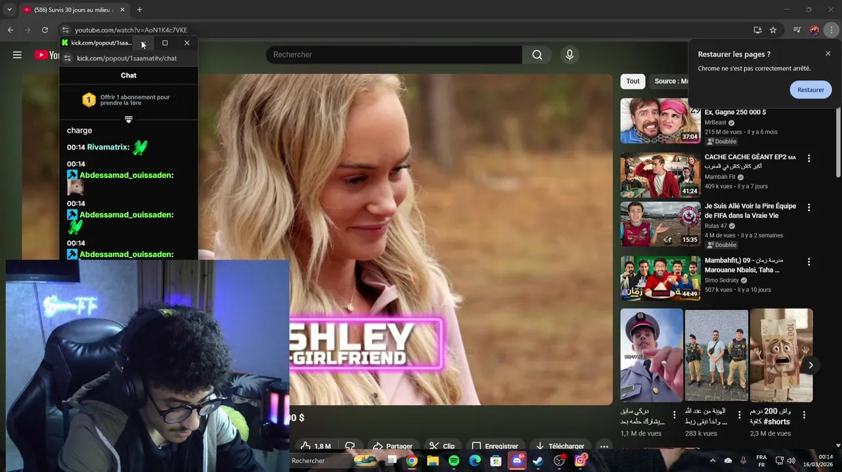Open Google Chrome from the taskbar
Viewport: 842px width, 472px height.
tap(411, 461)
